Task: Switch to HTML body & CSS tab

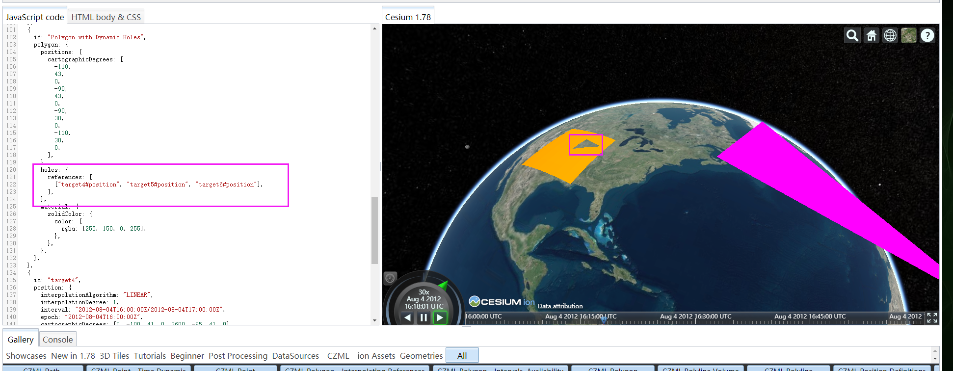Action: click(x=106, y=17)
